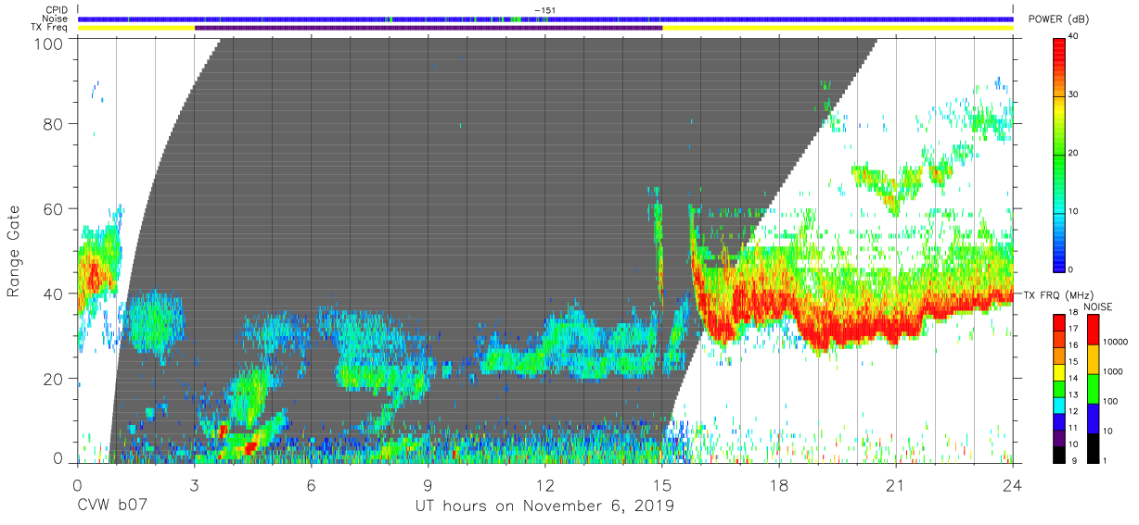Select the -151 CPID value
This screenshot has height=525, width=1139.
pos(545,10)
